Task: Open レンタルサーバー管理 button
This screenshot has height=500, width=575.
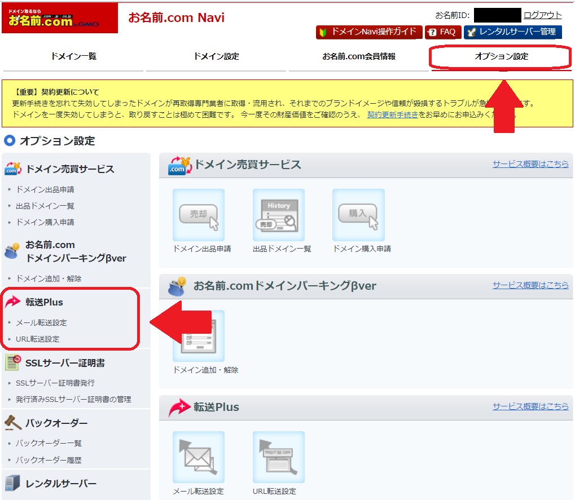Action: pos(513,32)
